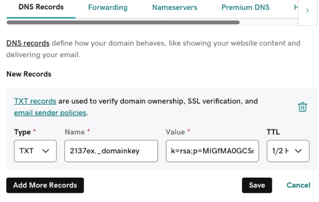Viewport: 319px width, 202px height.
Task: Follow the TXT records link
Action: (35, 101)
